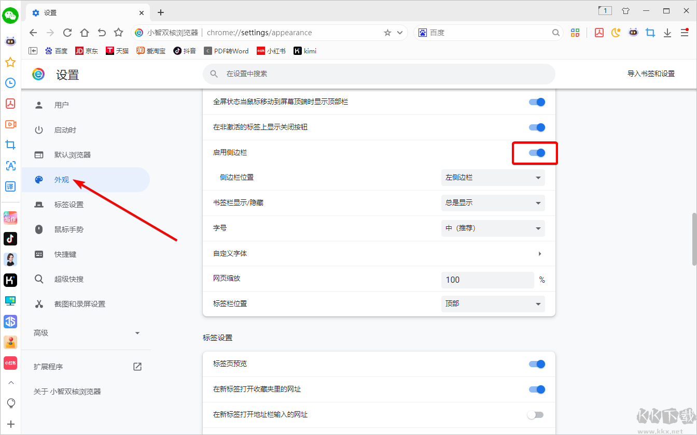Enable dark mode via the moon icon
697x435 pixels.
pos(616,32)
